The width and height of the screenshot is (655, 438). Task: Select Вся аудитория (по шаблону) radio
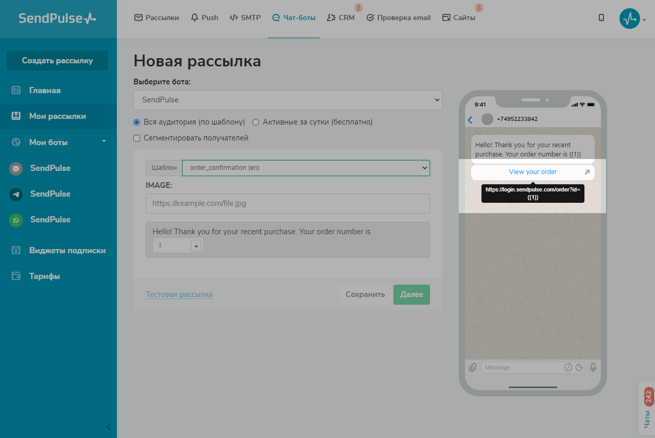(x=136, y=122)
